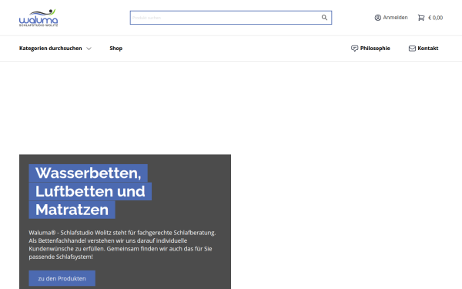This screenshot has width=462, height=289.
Task: Open the user account icon
Action: tap(378, 18)
